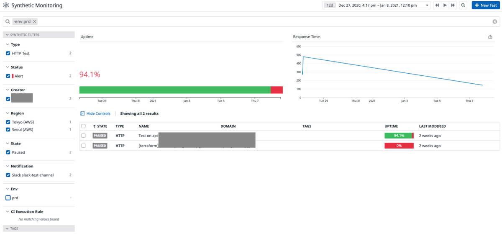The image size is (502, 234).
Task: Click the red segment of Uptime bar
Action: pos(277,90)
